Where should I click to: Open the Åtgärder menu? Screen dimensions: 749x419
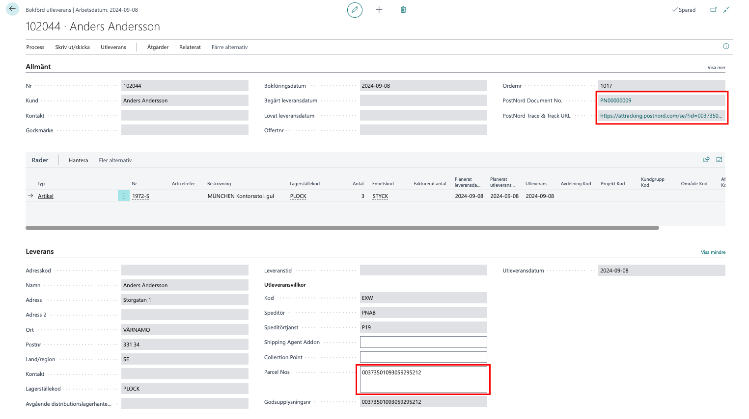click(158, 48)
